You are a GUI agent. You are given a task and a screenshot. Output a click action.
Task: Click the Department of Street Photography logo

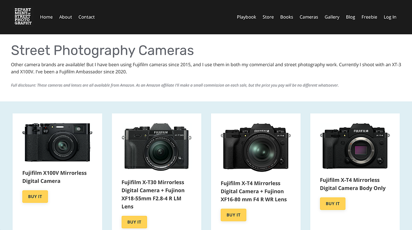pyautogui.click(x=23, y=17)
